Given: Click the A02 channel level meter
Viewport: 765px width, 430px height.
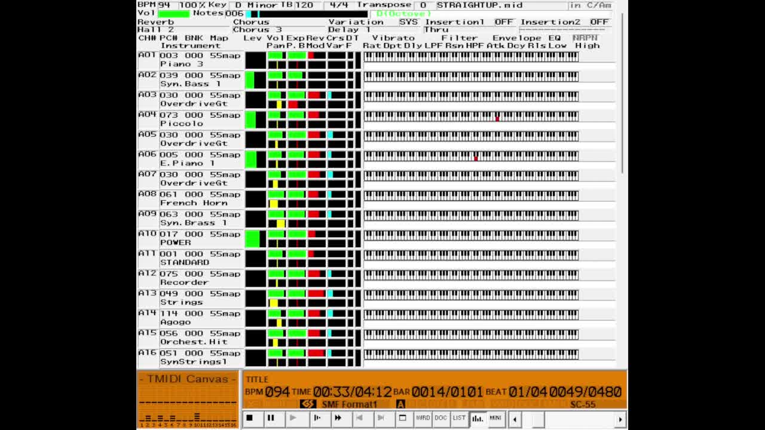Looking at the screenshot, I should (x=256, y=79).
